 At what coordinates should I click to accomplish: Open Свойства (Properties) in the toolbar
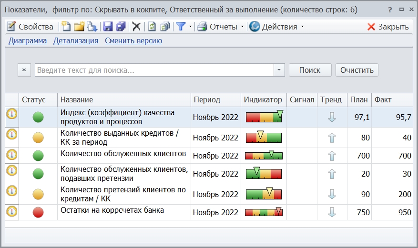pyautogui.click(x=30, y=27)
